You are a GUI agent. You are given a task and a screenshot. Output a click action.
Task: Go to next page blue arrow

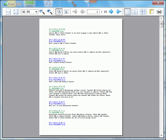[111, 12]
